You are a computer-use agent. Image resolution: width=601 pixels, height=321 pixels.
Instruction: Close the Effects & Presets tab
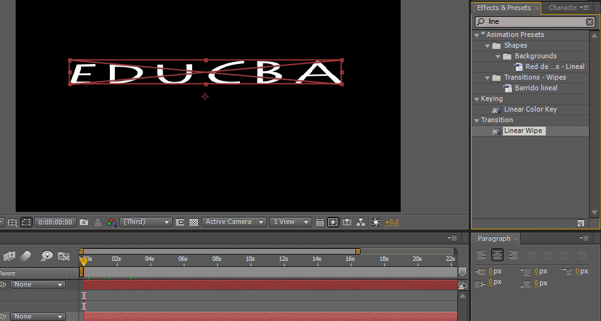537,8
